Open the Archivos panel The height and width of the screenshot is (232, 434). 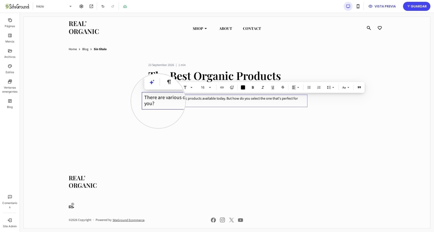click(x=10, y=54)
